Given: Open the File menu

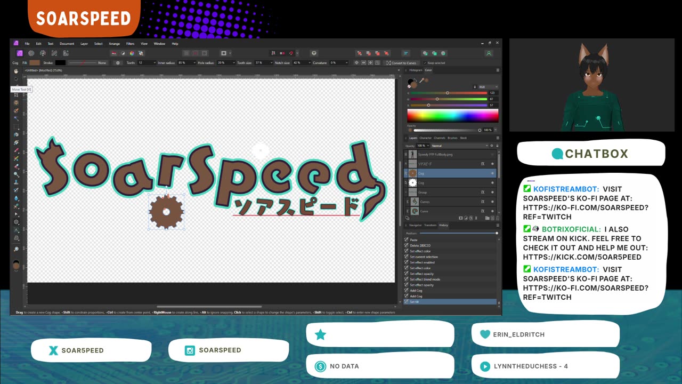Looking at the screenshot, I should (x=27, y=44).
